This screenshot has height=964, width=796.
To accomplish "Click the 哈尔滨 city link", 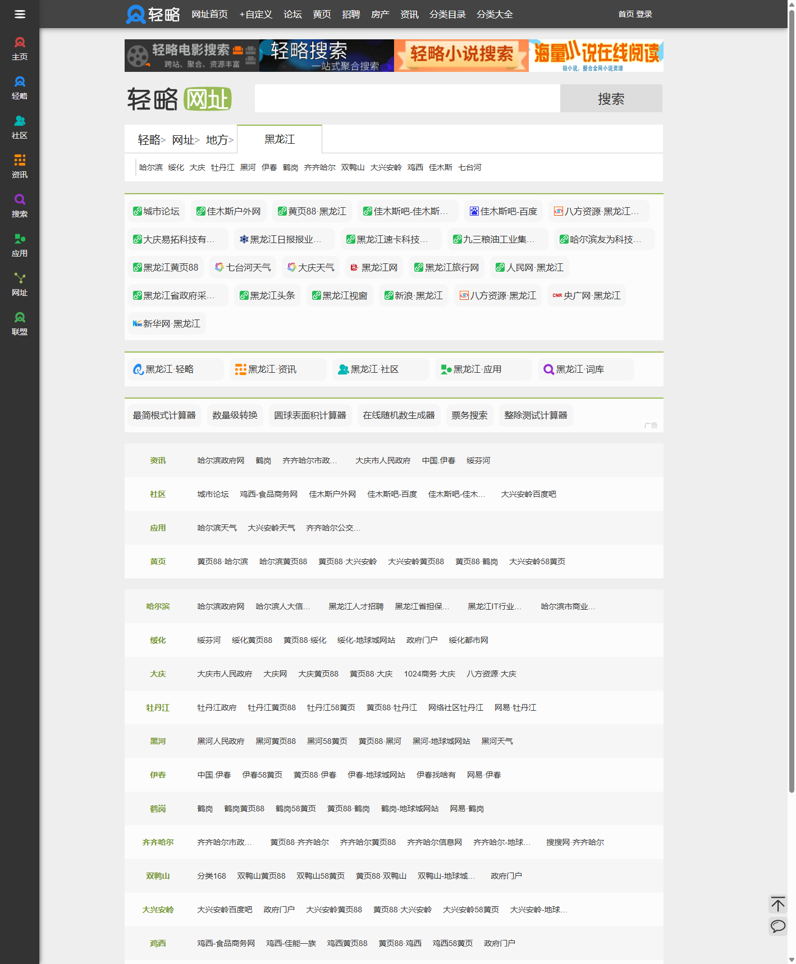I will point(151,167).
